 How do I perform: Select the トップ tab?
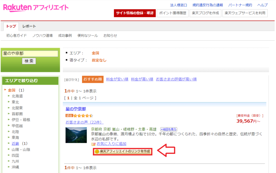click(11, 26)
